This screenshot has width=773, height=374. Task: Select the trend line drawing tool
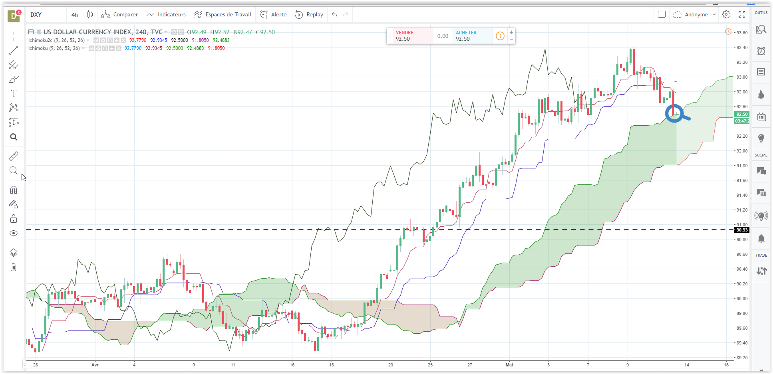tap(14, 50)
